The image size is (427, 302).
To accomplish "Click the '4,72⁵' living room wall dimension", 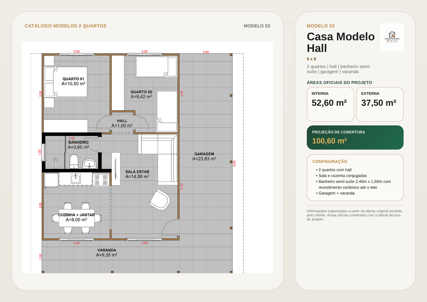I will click(182, 186).
